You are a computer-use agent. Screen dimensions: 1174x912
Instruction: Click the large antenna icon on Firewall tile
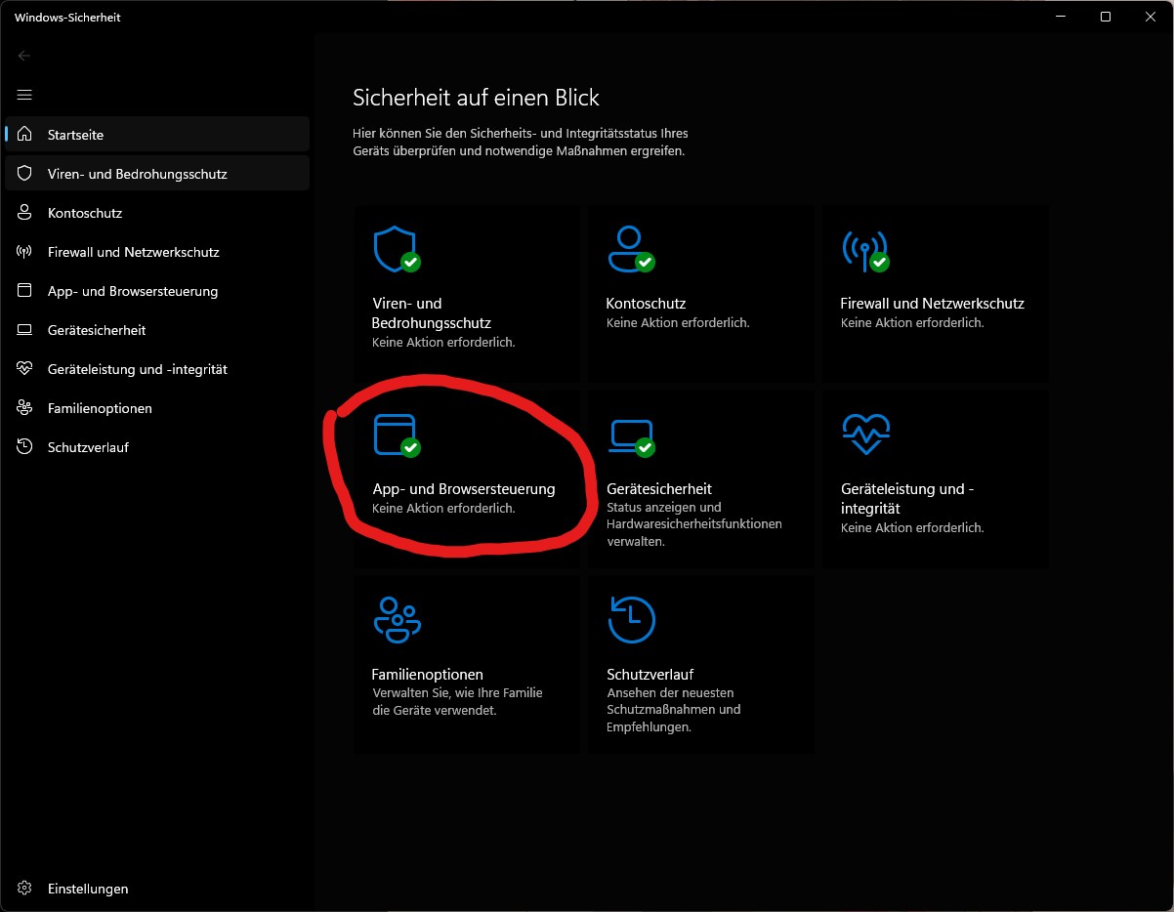(x=864, y=249)
